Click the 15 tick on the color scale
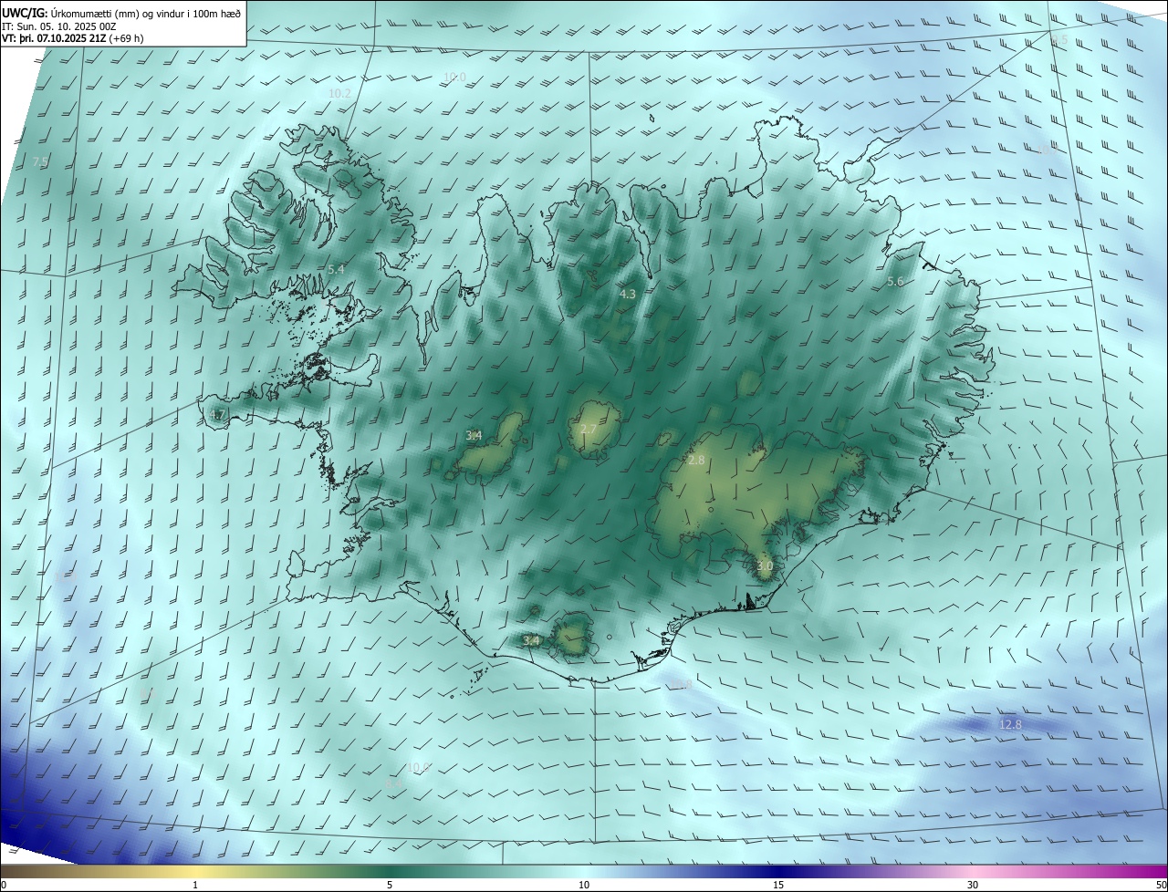The width and height of the screenshot is (1168, 892). [x=778, y=885]
